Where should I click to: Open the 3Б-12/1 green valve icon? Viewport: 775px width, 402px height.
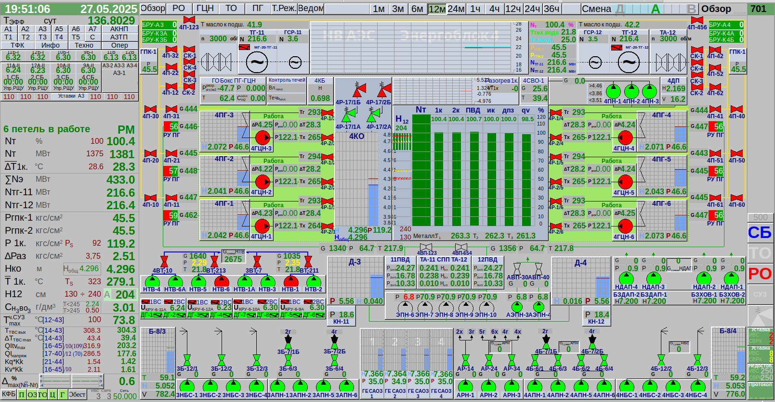click(x=187, y=360)
